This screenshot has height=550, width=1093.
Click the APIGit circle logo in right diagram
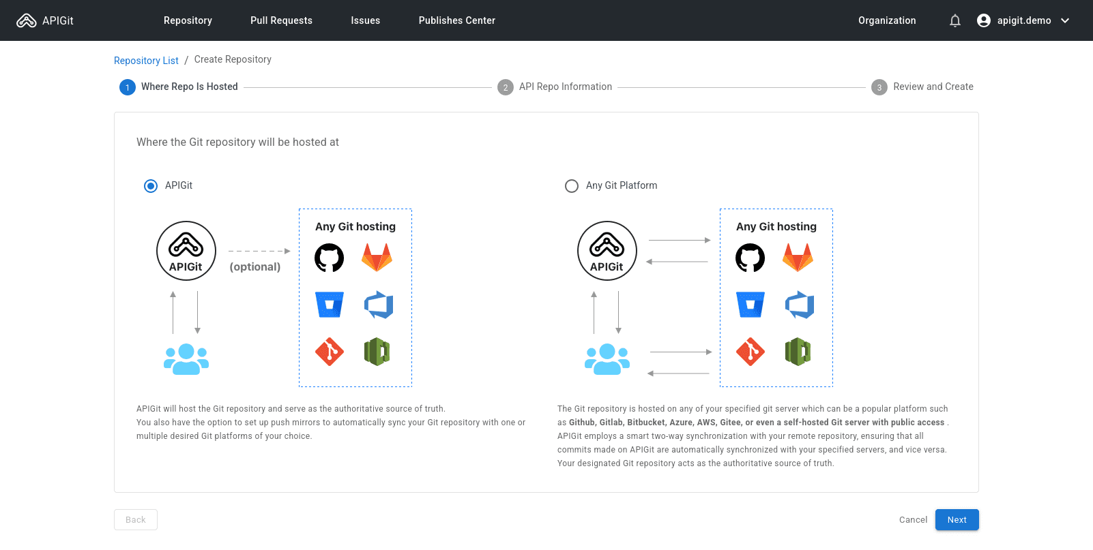[x=607, y=251]
